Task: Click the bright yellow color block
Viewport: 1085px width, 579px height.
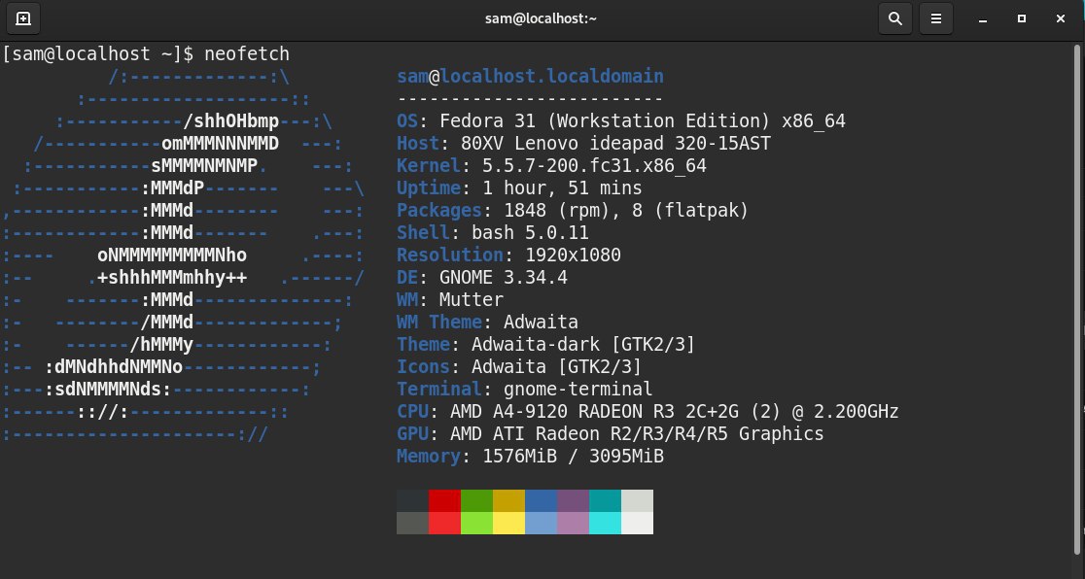Action: [x=508, y=523]
